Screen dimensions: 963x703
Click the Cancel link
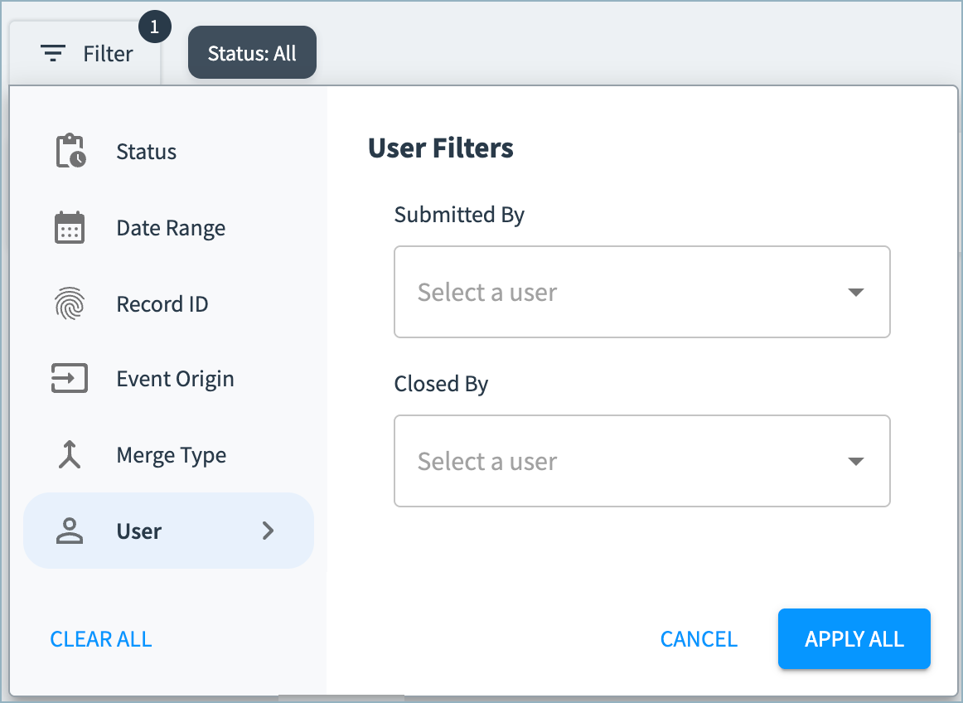(699, 639)
